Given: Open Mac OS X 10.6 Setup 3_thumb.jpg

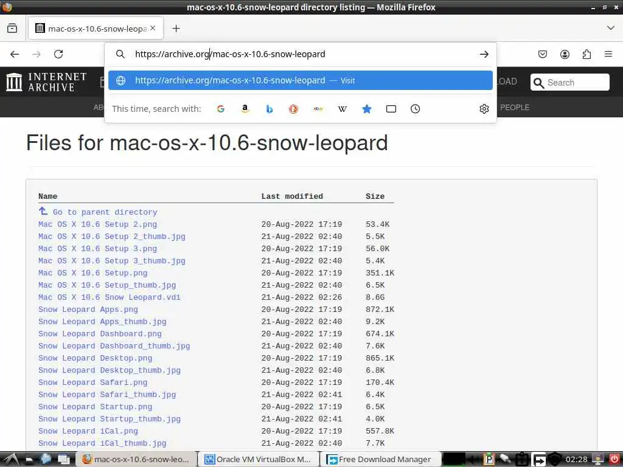Looking at the screenshot, I should [x=112, y=261].
